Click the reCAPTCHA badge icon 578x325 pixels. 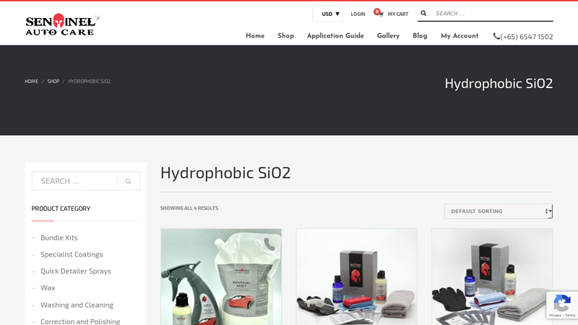[x=562, y=305]
